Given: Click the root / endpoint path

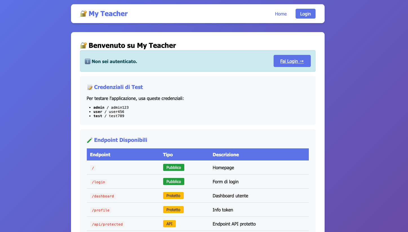Looking at the screenshot, I should coord(93,168).
